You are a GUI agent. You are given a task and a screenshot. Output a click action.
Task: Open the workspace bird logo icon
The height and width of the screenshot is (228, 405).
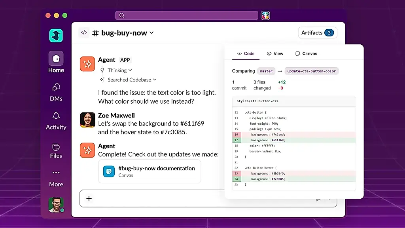(56, 35)
